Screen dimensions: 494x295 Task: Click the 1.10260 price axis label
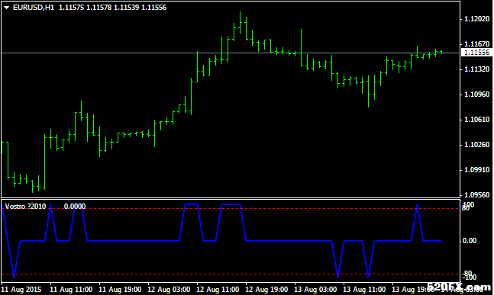[477, 145]
